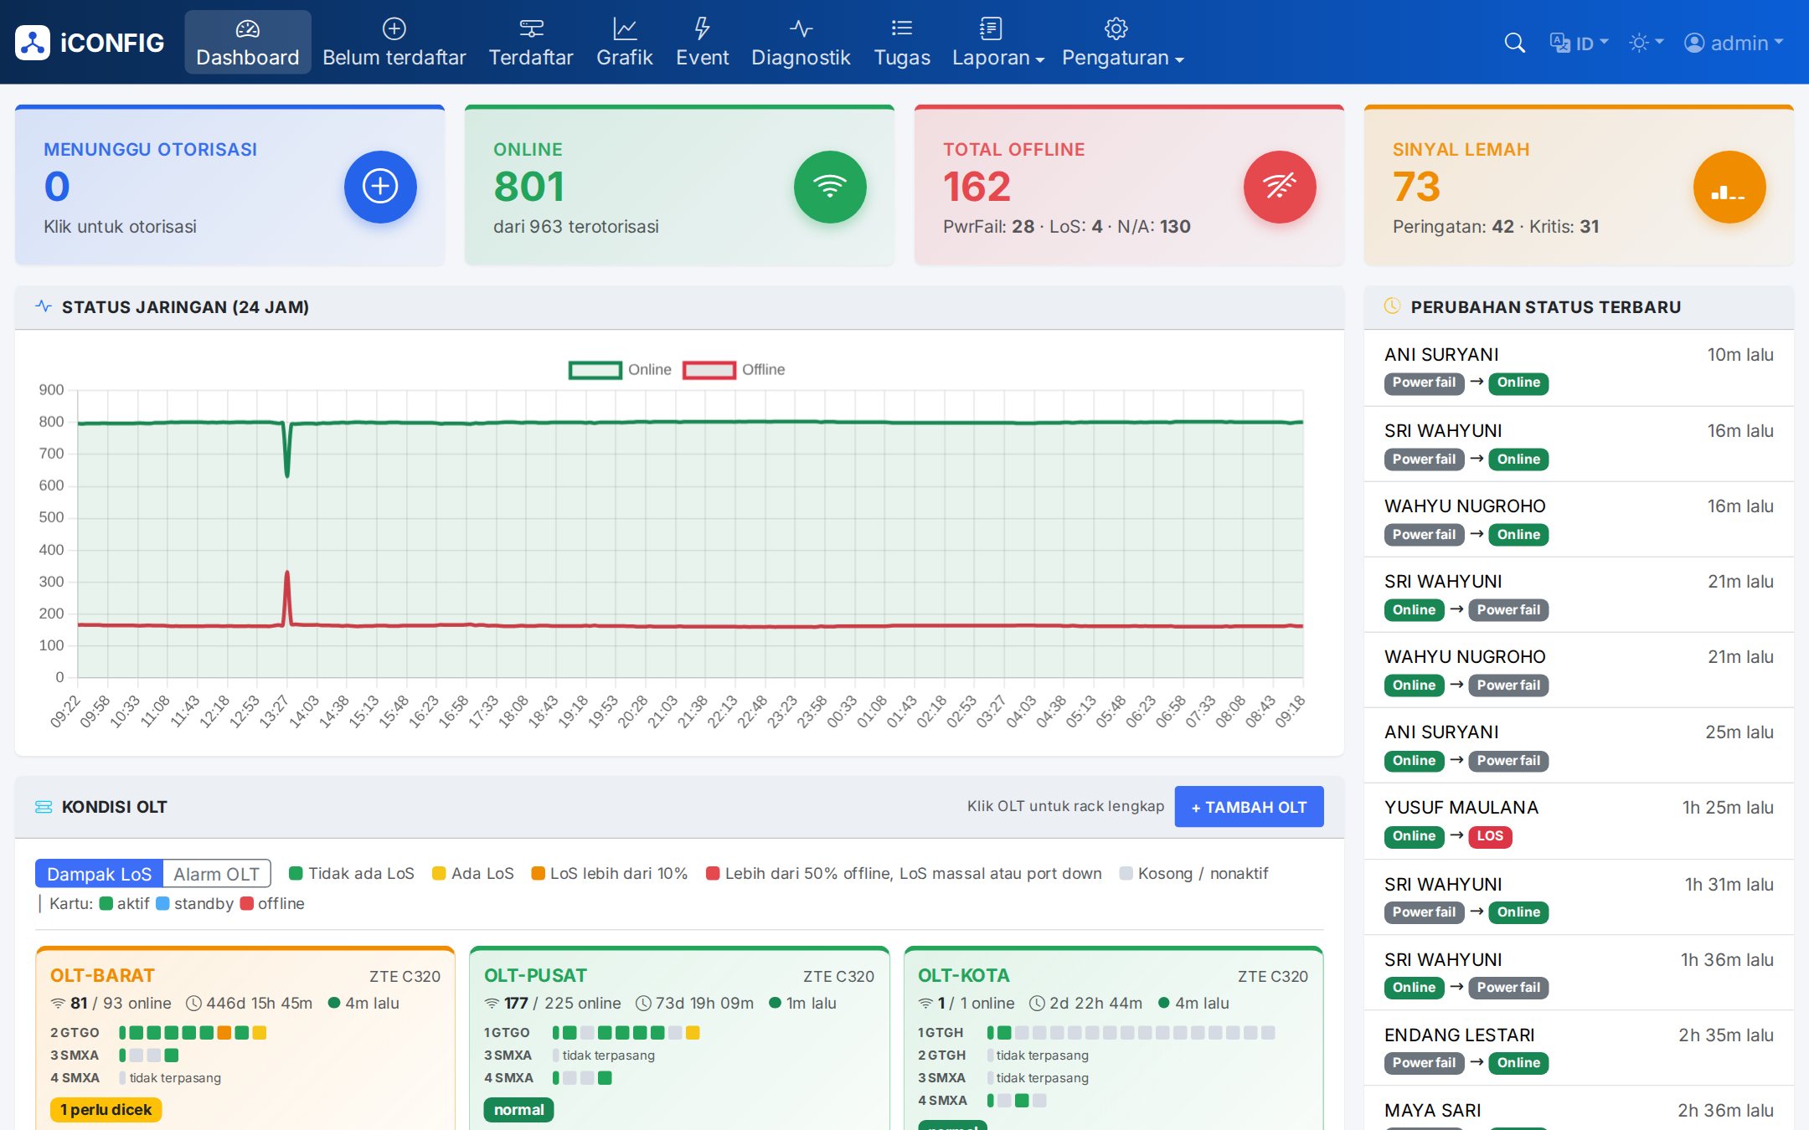Click the Tambah OLT button
1809x1130 pixels.
[1249, 807]
